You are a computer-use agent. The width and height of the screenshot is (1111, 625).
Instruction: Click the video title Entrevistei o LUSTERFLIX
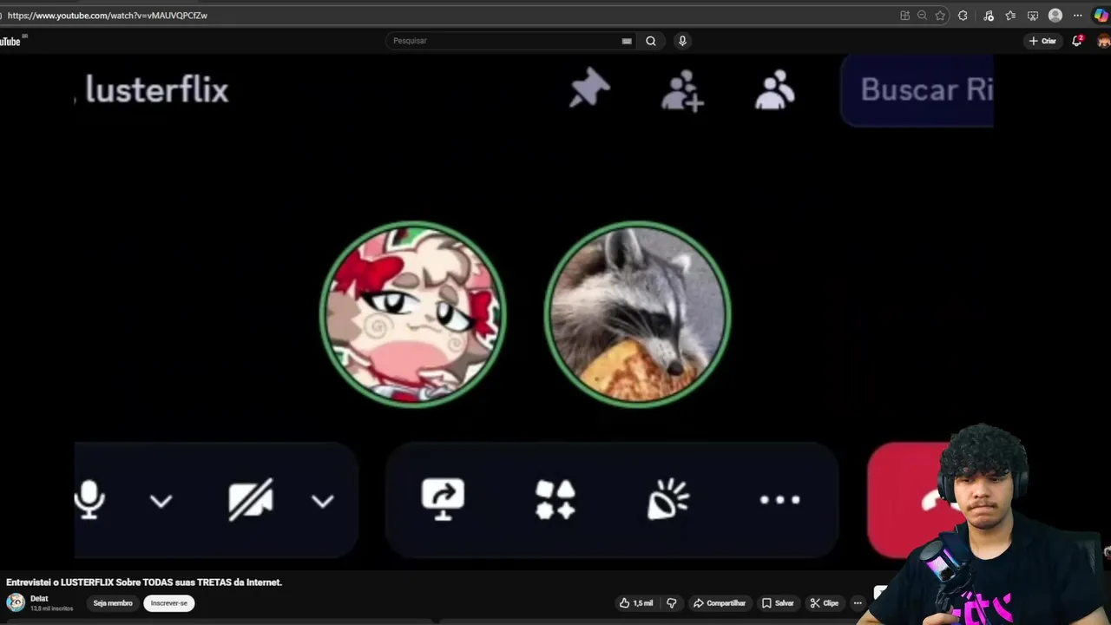click(144, 582)
